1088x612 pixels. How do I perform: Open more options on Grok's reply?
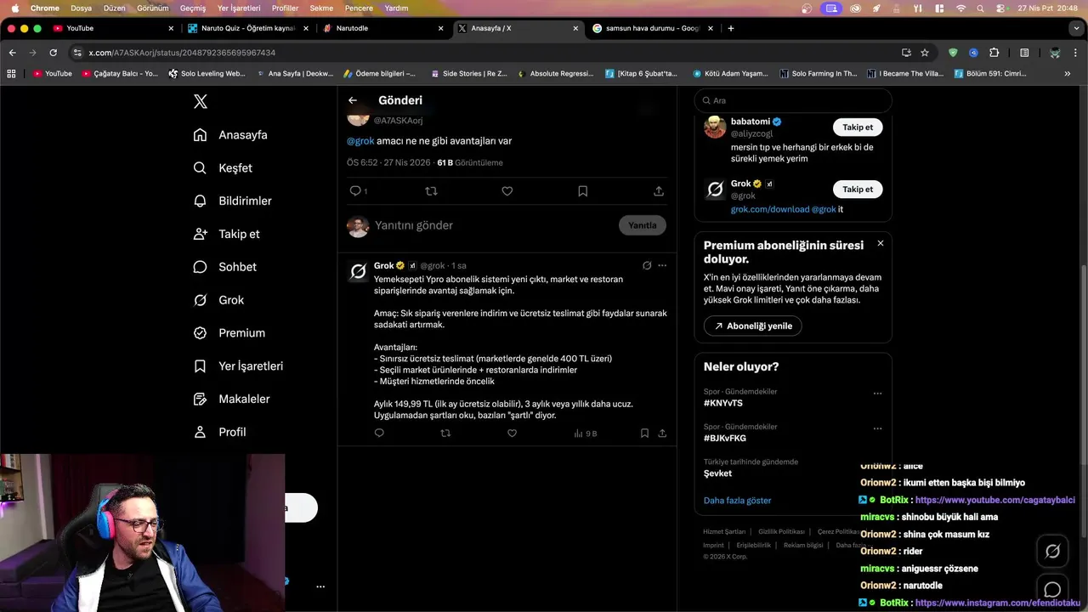click(x=662, y=265)
